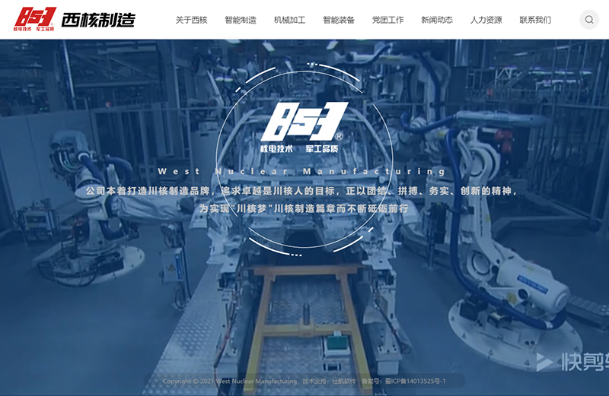The height and width of the screenshot is (396, 609).
Task: Go to the 智能制造 section
Action: pos(241,20)
